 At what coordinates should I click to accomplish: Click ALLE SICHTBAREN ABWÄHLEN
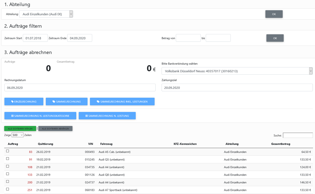pos(55,128)
